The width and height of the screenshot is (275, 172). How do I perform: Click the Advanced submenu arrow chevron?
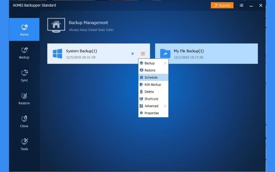165,106
